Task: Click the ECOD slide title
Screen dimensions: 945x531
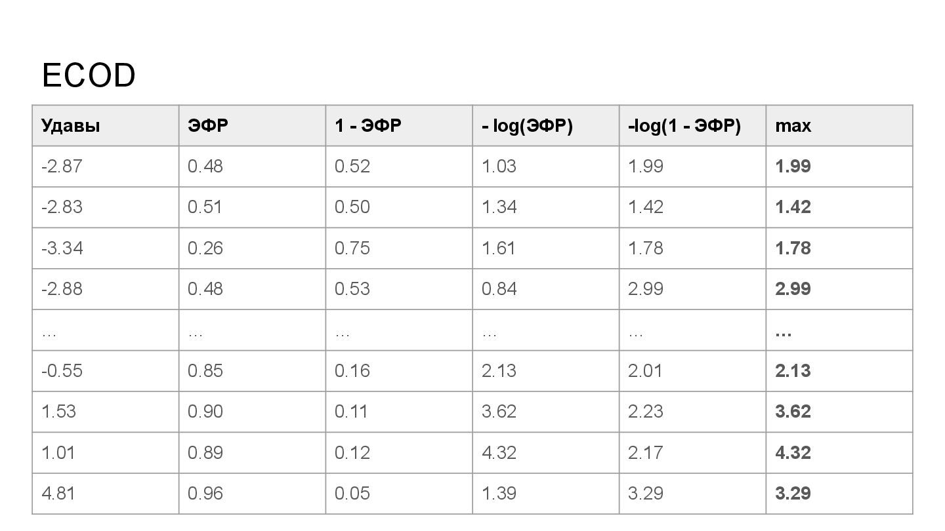Action: point(89,75)
